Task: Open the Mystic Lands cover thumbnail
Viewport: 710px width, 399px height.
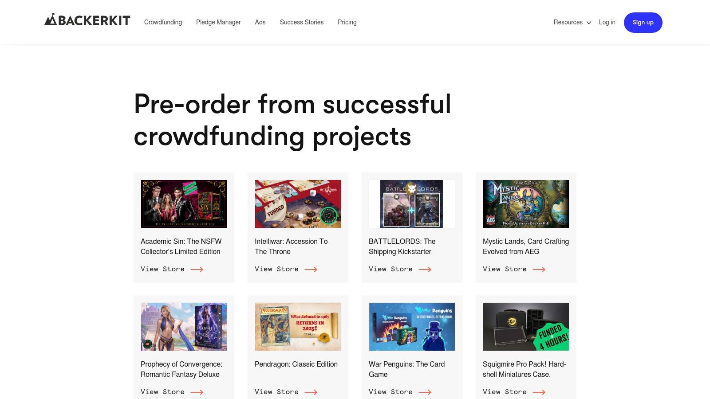Action: tap(526, 204)
